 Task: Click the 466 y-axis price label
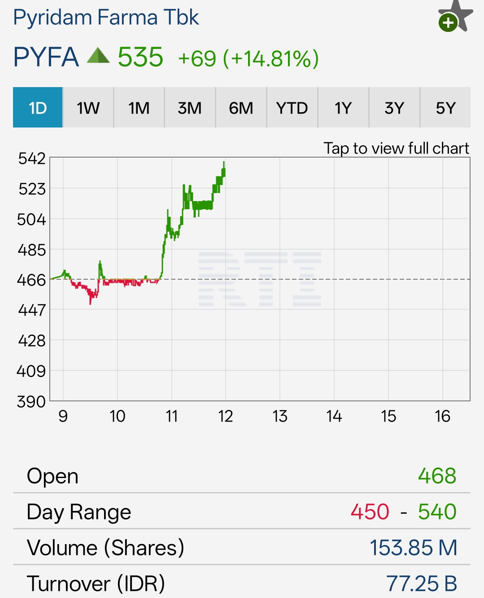point(31,280)
